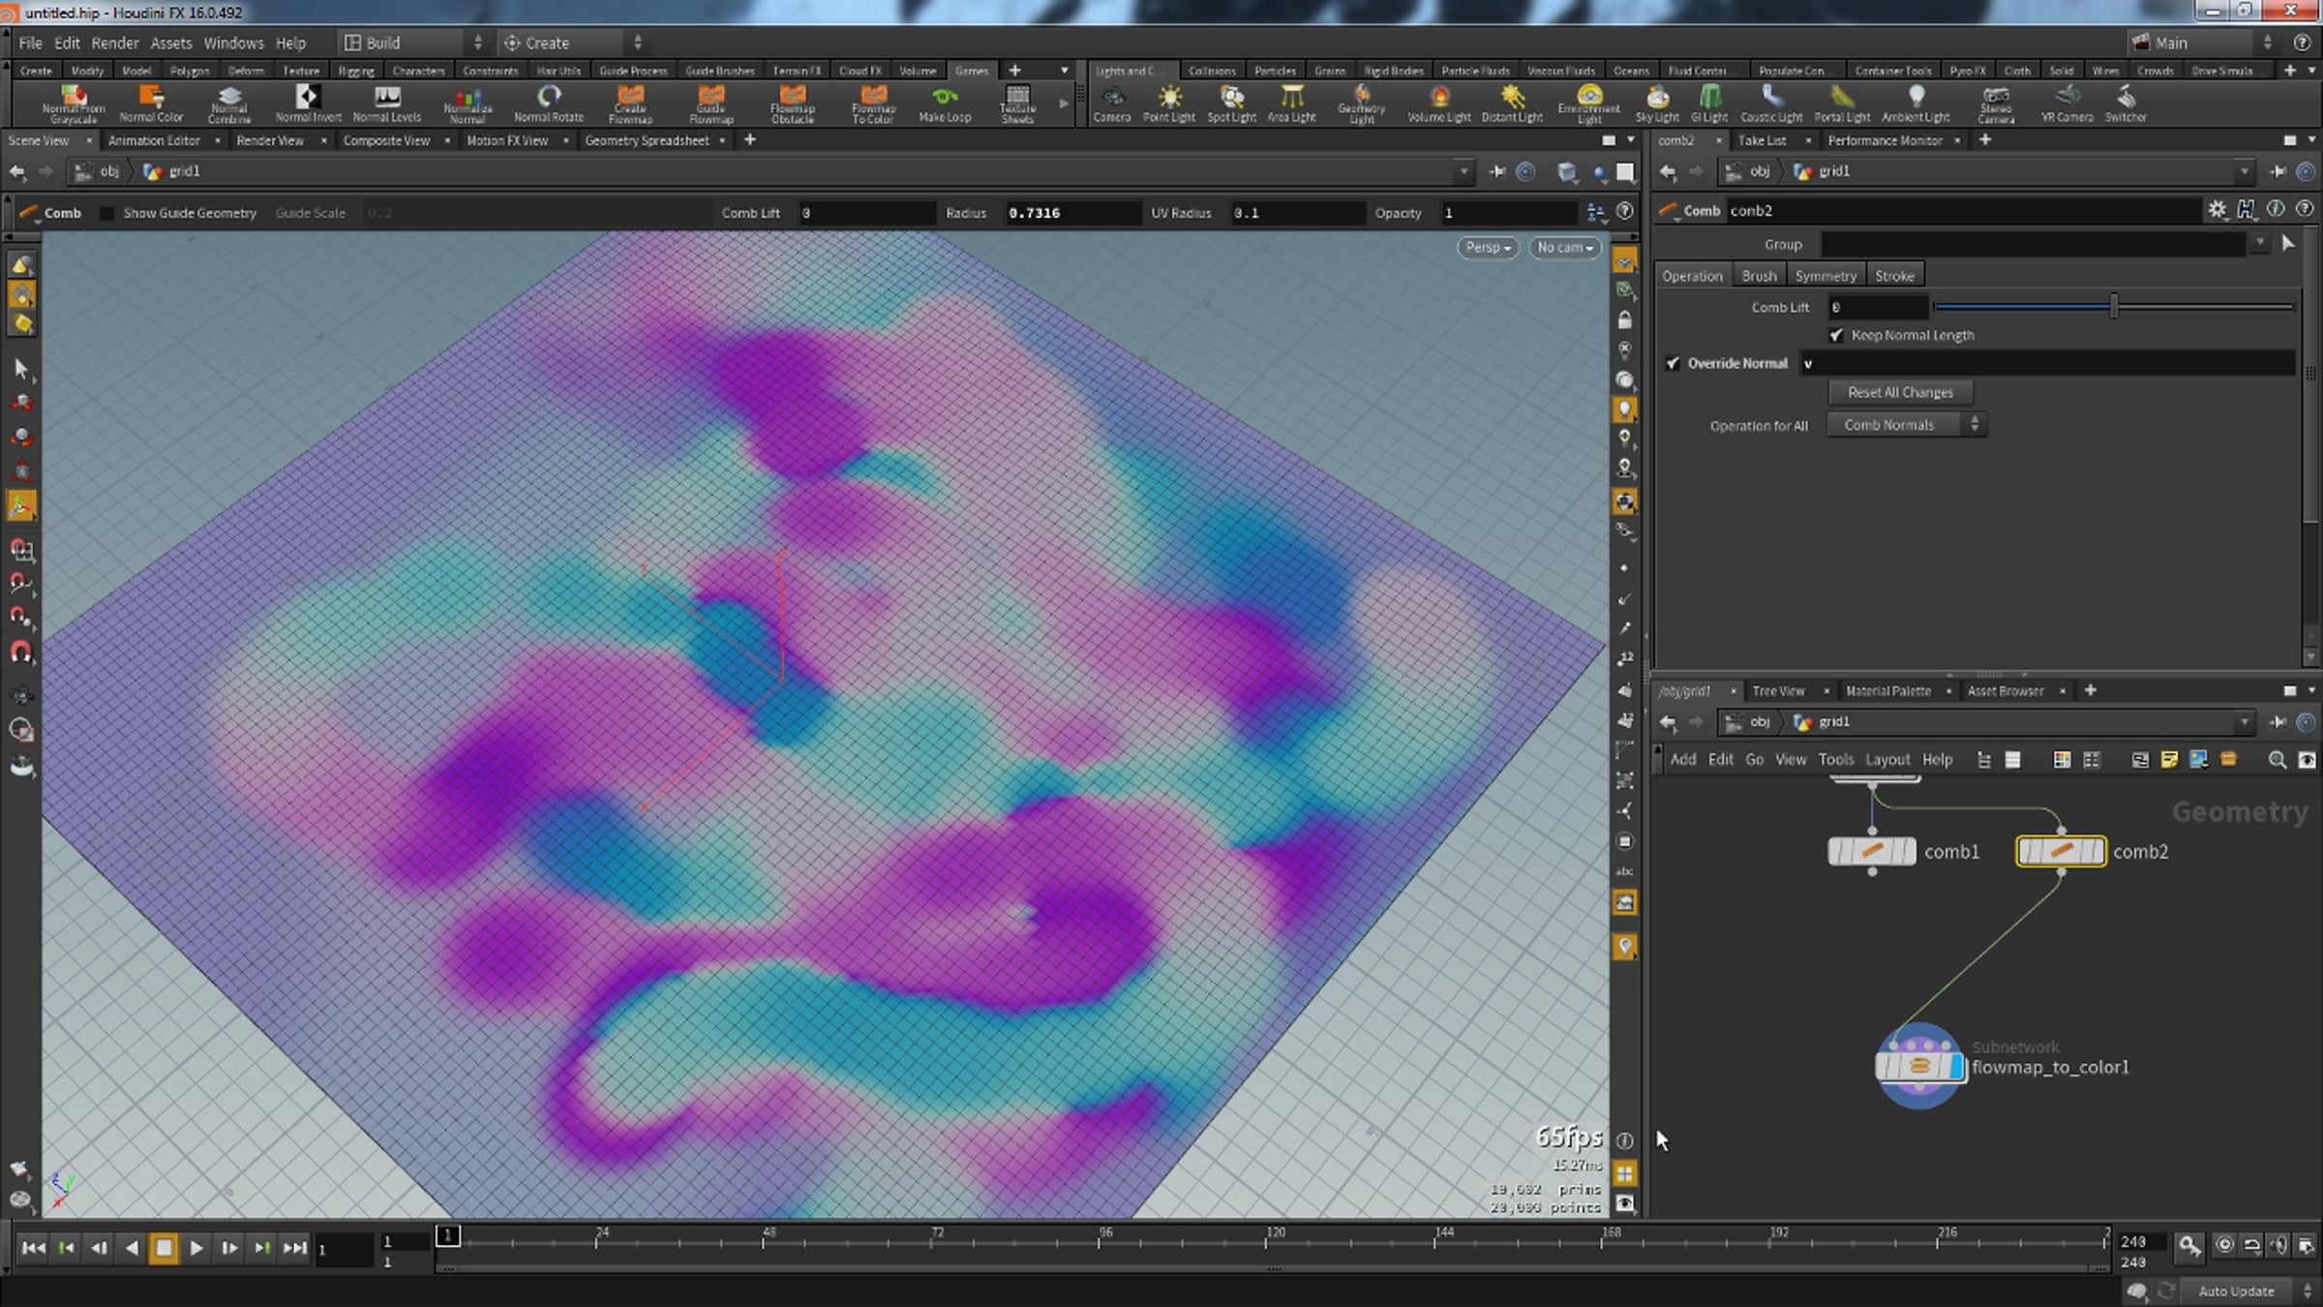Viewport: 2323px width, 1307px height.
Task: Select the Flowmap Obstacle shelf tool
Action: coord(792,104)
